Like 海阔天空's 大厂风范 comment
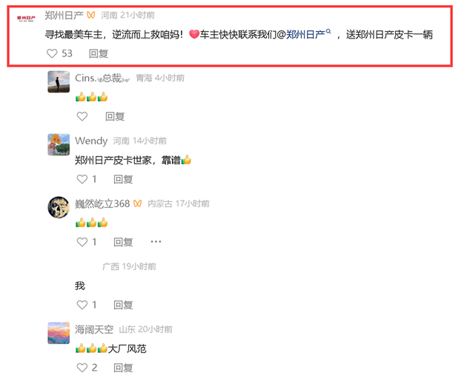This screenshot has height=376, width=467. pos(82,368)
